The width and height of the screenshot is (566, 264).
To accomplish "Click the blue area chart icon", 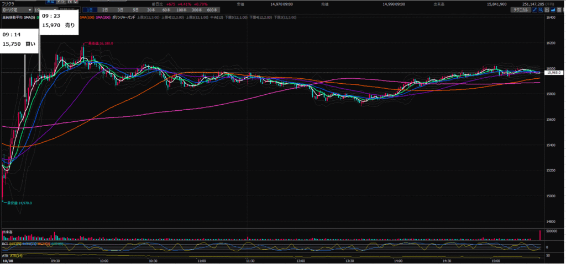I will pos(553,10).
